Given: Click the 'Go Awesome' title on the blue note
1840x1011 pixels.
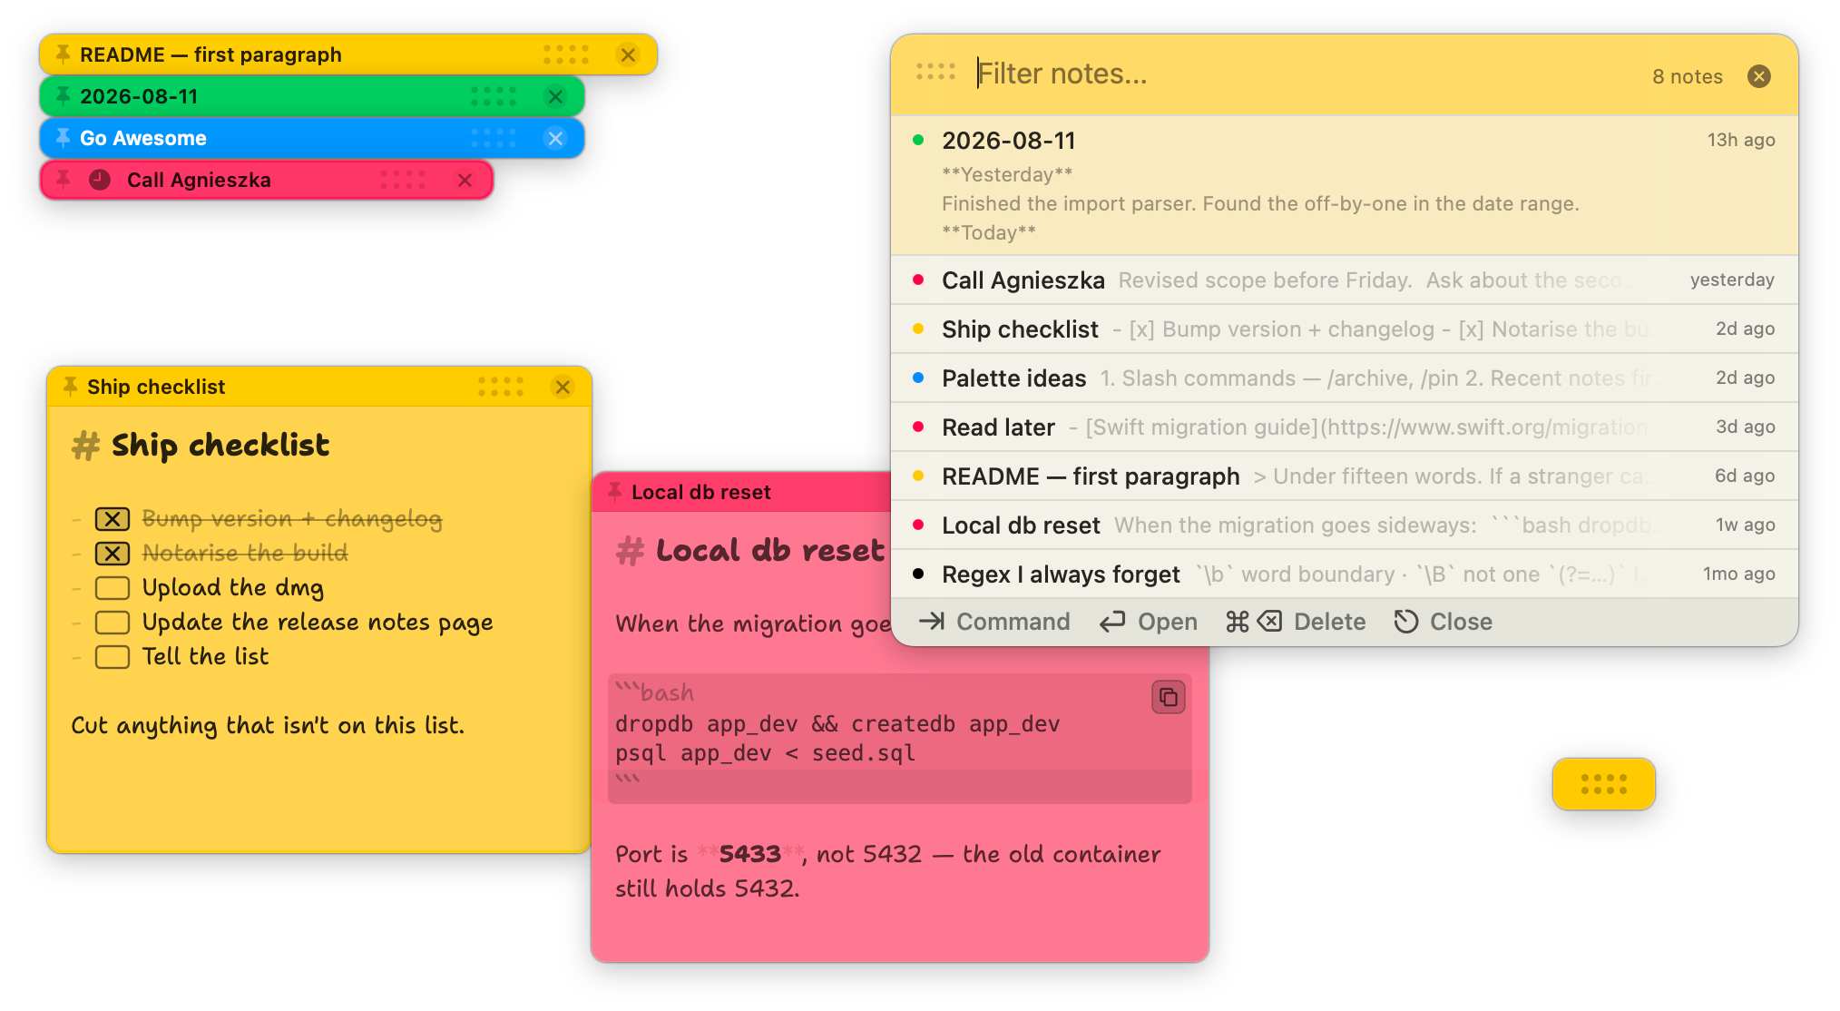Looking at the screenshot, I should tap(143, 138).
